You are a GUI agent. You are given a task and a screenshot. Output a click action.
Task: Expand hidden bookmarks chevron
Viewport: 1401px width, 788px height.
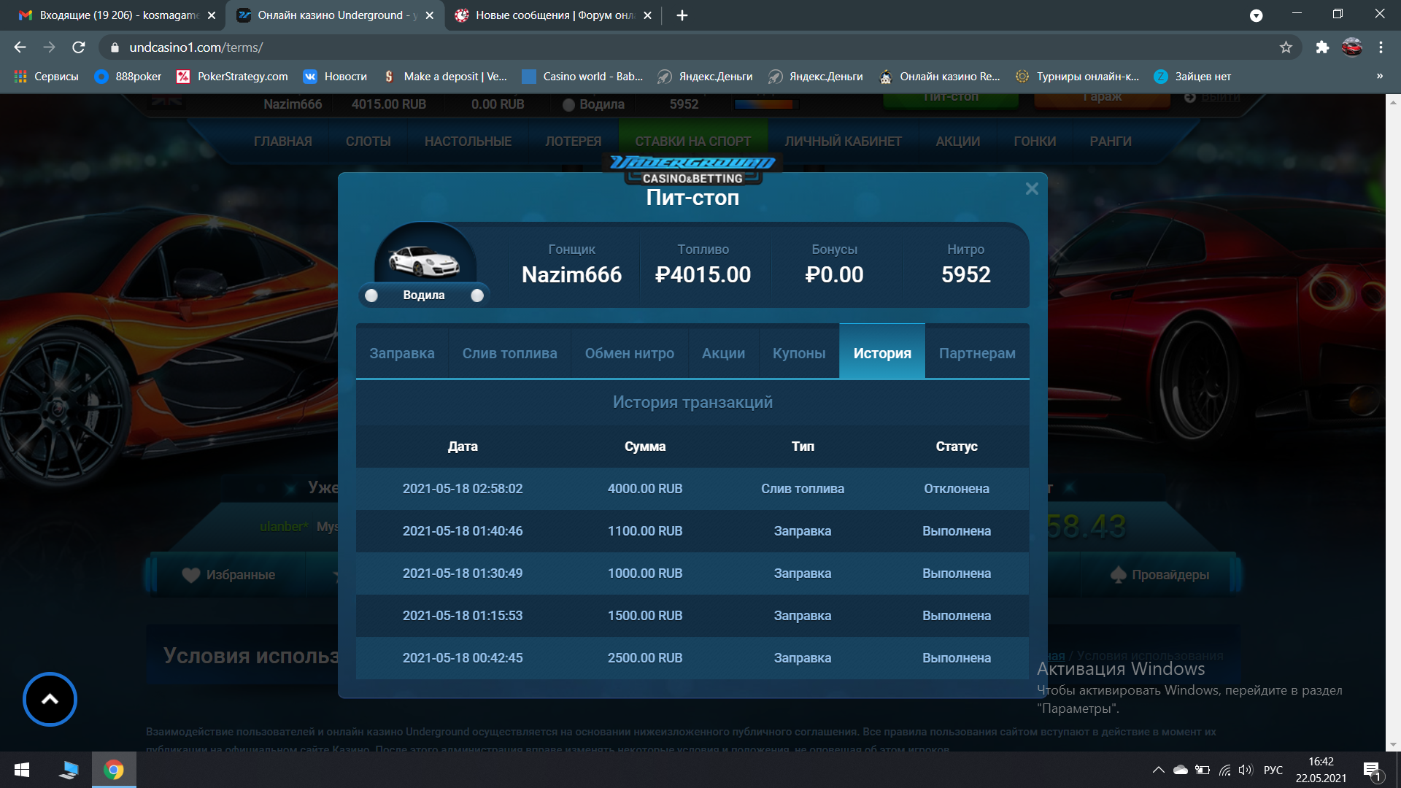coord(1379,77)
